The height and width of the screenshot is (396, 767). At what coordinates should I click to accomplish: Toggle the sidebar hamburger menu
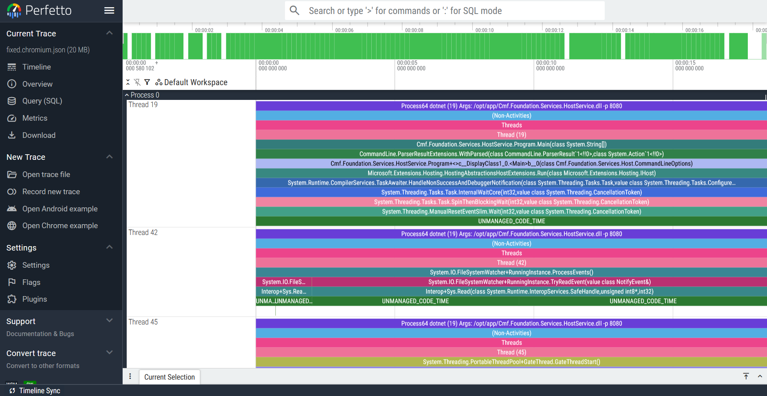[109, 11]
